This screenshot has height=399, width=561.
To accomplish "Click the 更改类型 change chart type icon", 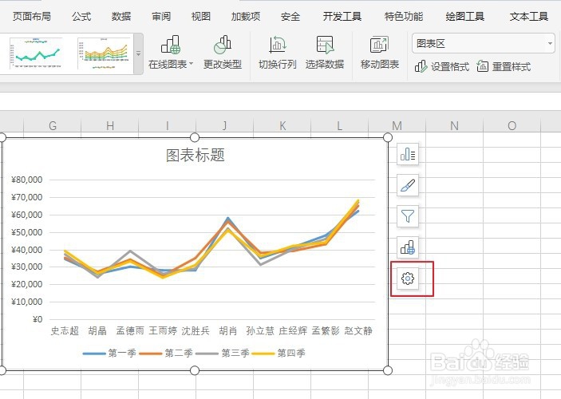I will pos(223,45).
